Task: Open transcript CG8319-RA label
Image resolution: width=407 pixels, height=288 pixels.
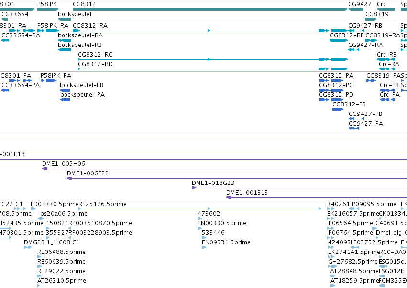Action: click(383, 35)
